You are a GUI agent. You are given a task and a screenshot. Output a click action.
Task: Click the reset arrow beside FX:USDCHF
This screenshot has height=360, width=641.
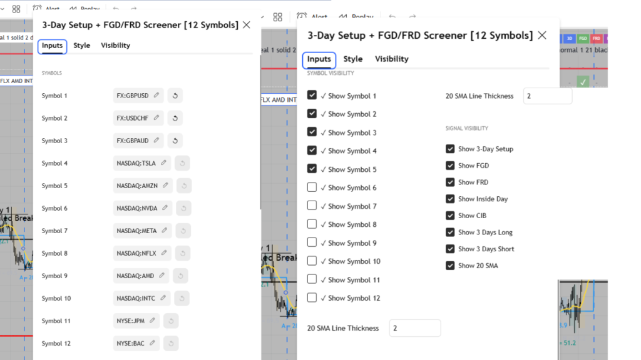175,118
